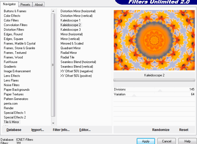Click the Apply button
This screenshot has width=197, height=144.
[x=146, y=141]
